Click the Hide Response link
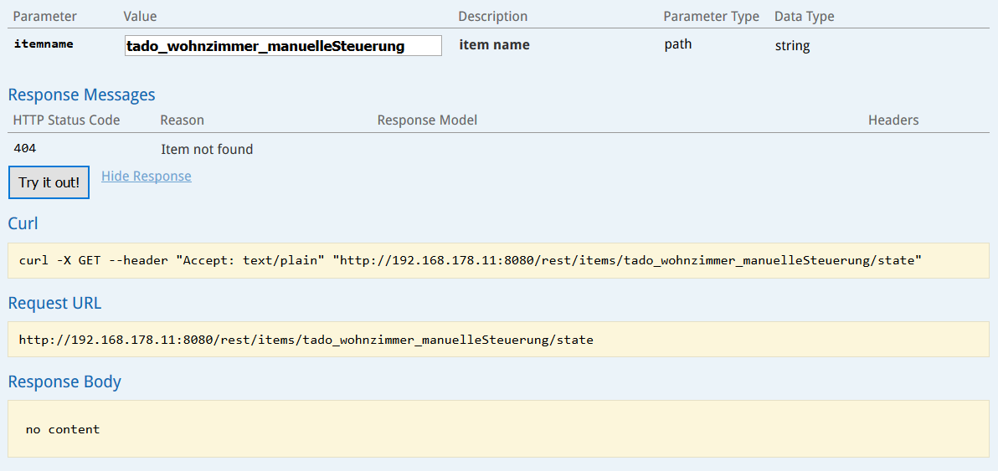The width and height of the screenshot is (998, 471). pos(147,176)
